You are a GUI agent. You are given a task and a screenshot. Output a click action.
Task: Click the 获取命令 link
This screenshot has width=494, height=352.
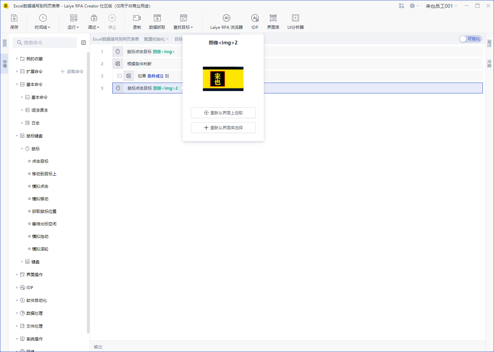click(x=75, y=71)
